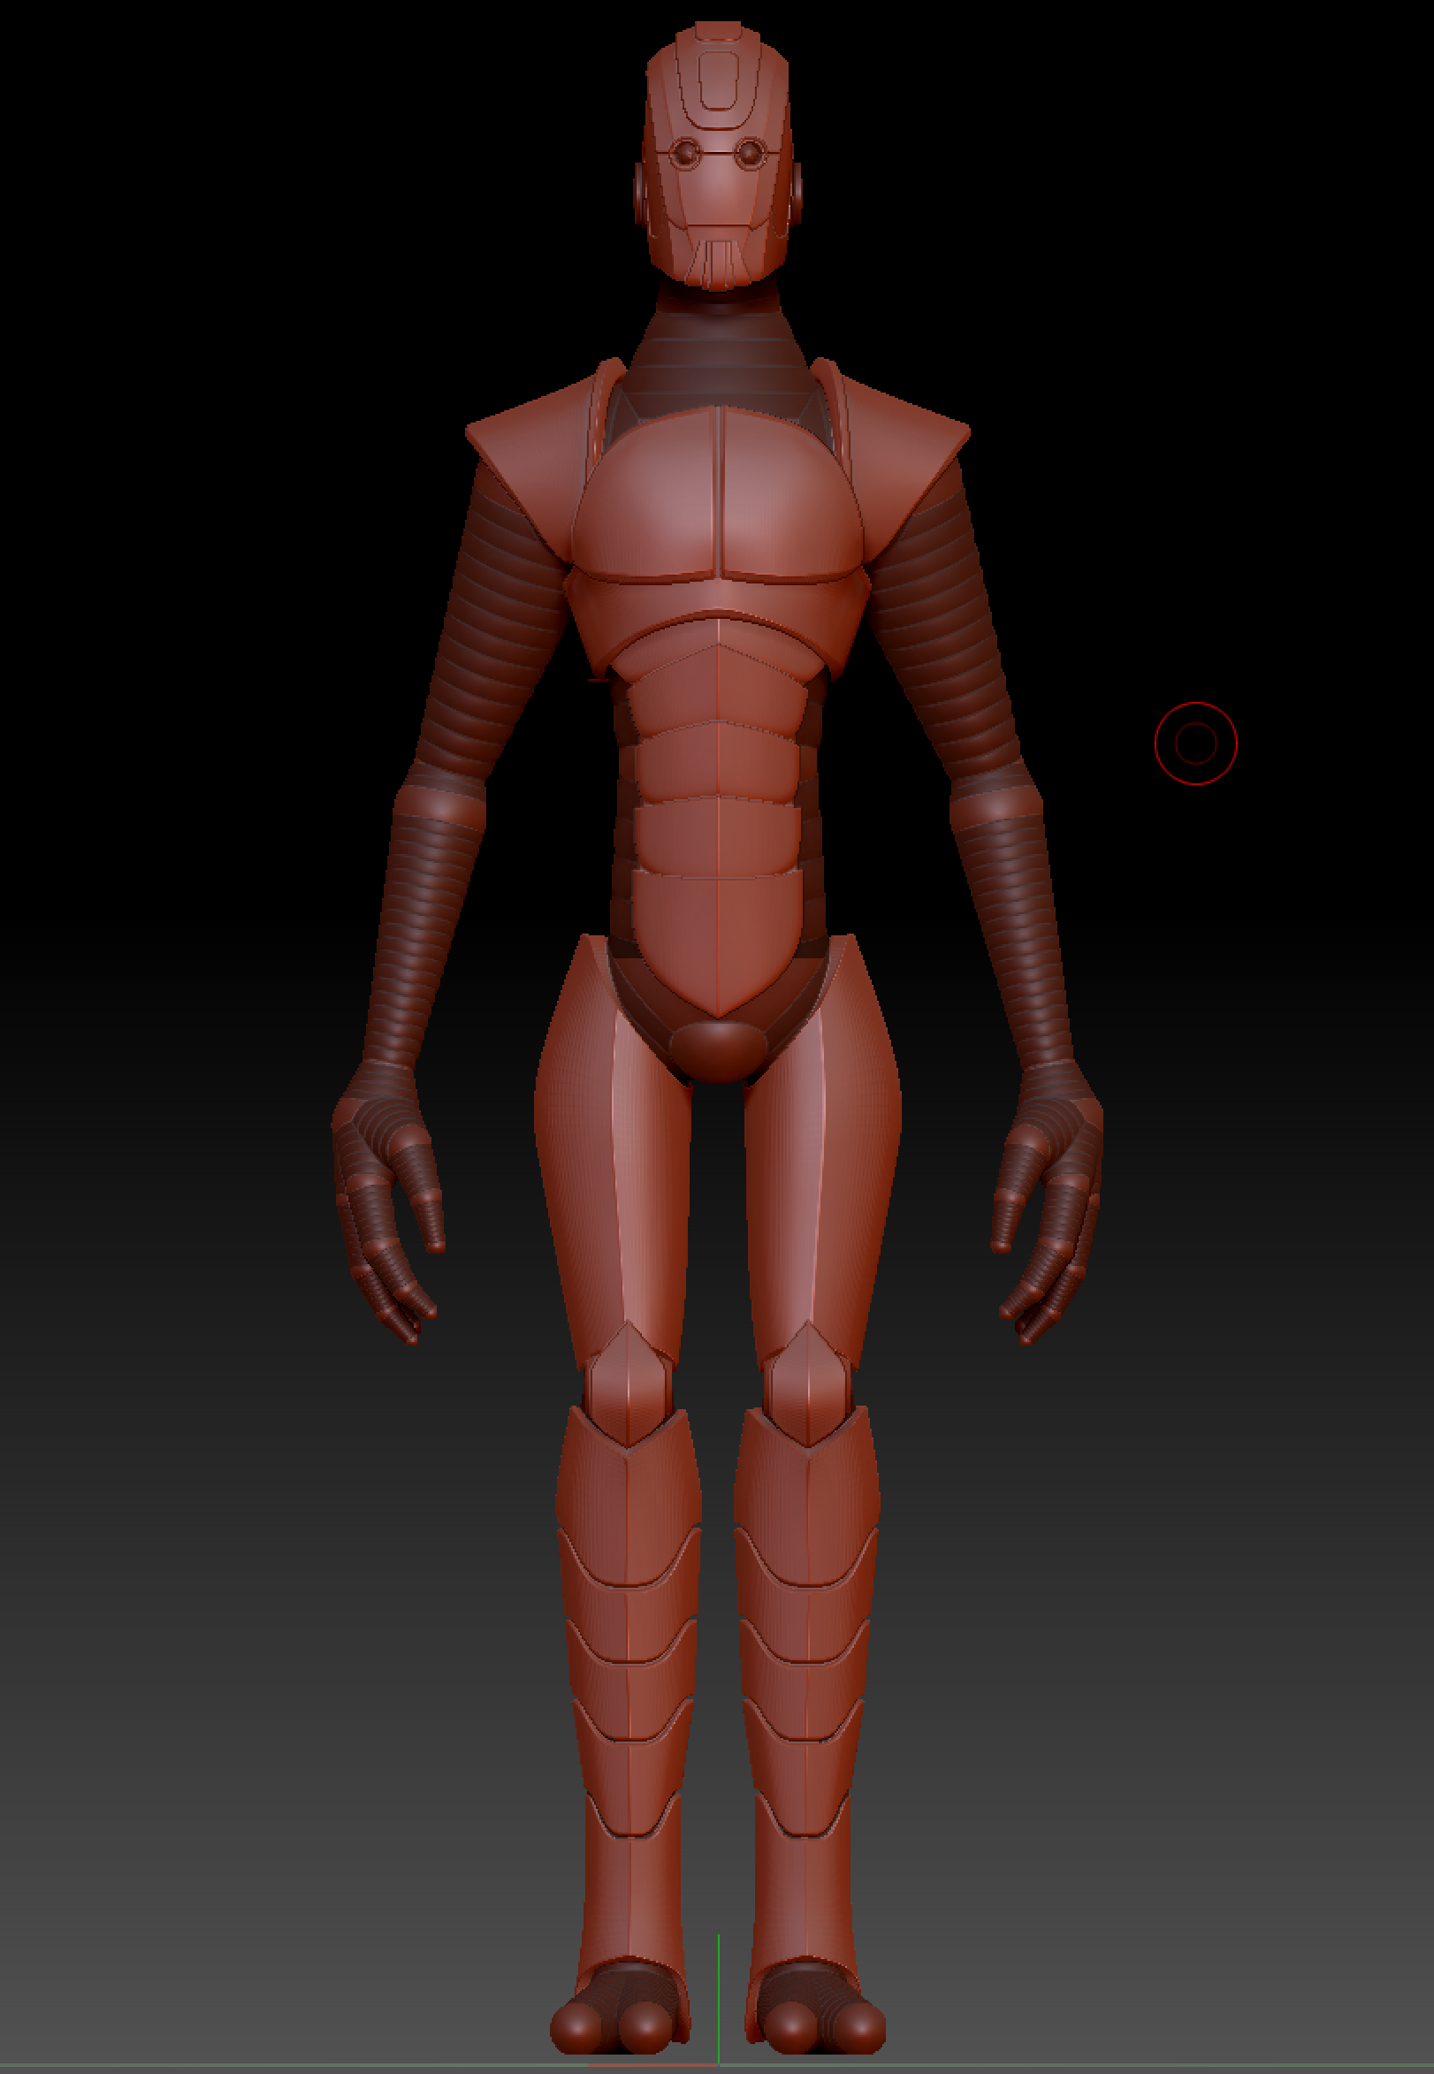Click the knee cap on screen-right leg

(x=809, y=1384)
